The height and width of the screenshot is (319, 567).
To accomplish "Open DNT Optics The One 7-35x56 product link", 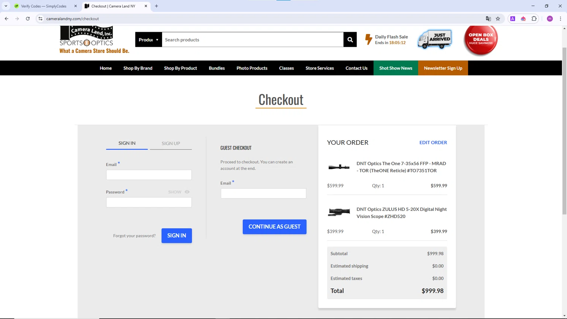I will tap(401, 167).
